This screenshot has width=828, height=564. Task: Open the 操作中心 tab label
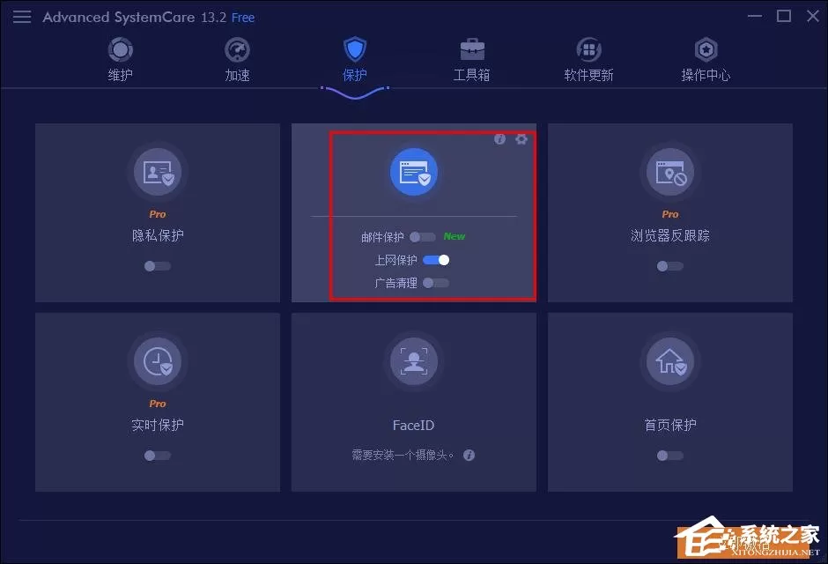[706, 75]
